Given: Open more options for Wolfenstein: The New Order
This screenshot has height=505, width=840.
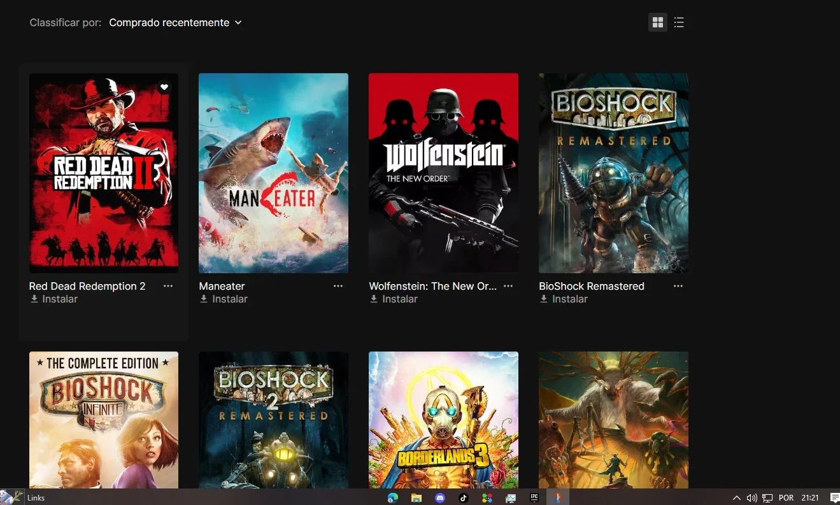Looking at the screenshot, I should click(x=508, y=286).
